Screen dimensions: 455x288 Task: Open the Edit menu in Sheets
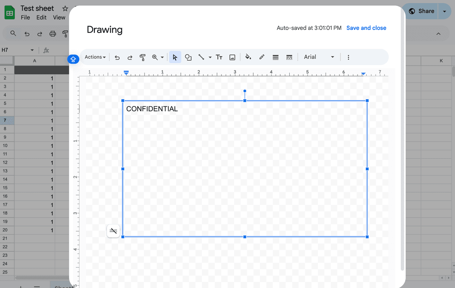click(x=41, y=17)
